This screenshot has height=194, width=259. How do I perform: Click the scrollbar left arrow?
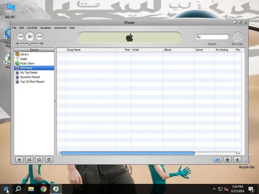pos(59,153)
